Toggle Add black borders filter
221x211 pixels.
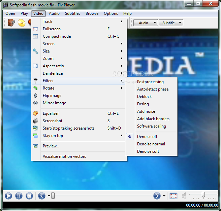[x=151, y=119]
